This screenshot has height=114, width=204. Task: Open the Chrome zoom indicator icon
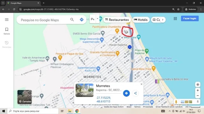[173, 9]
